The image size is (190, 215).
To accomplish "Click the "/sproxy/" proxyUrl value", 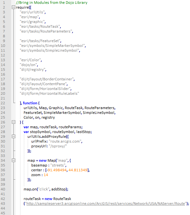I will (x=58, y=146).
